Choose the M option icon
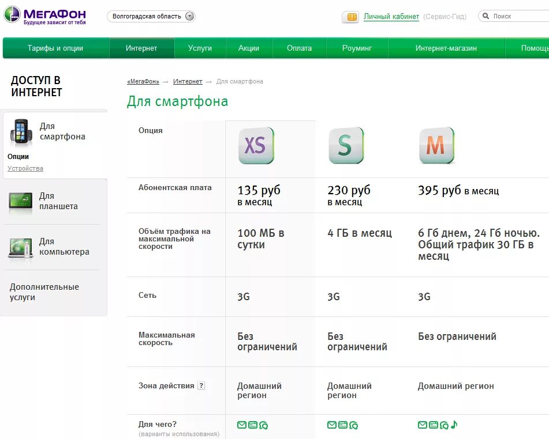 point(436,145)
